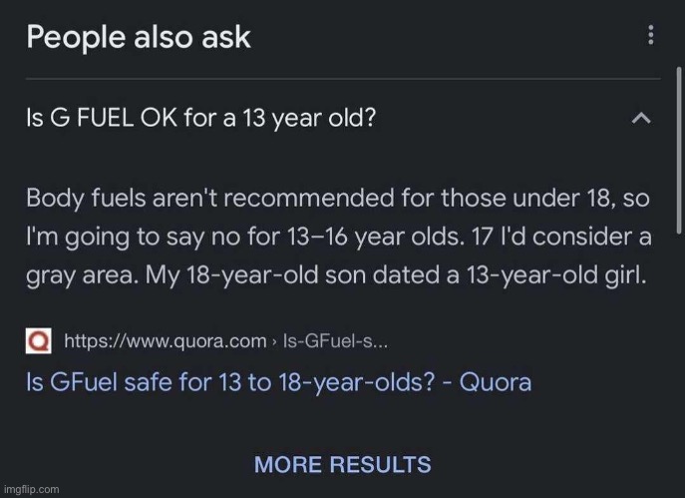Viewport: 685px width, 498px height.
Task: Click the 'Is-GFuel-s...' breadcrumb path
Action: (x=335, y=341)
